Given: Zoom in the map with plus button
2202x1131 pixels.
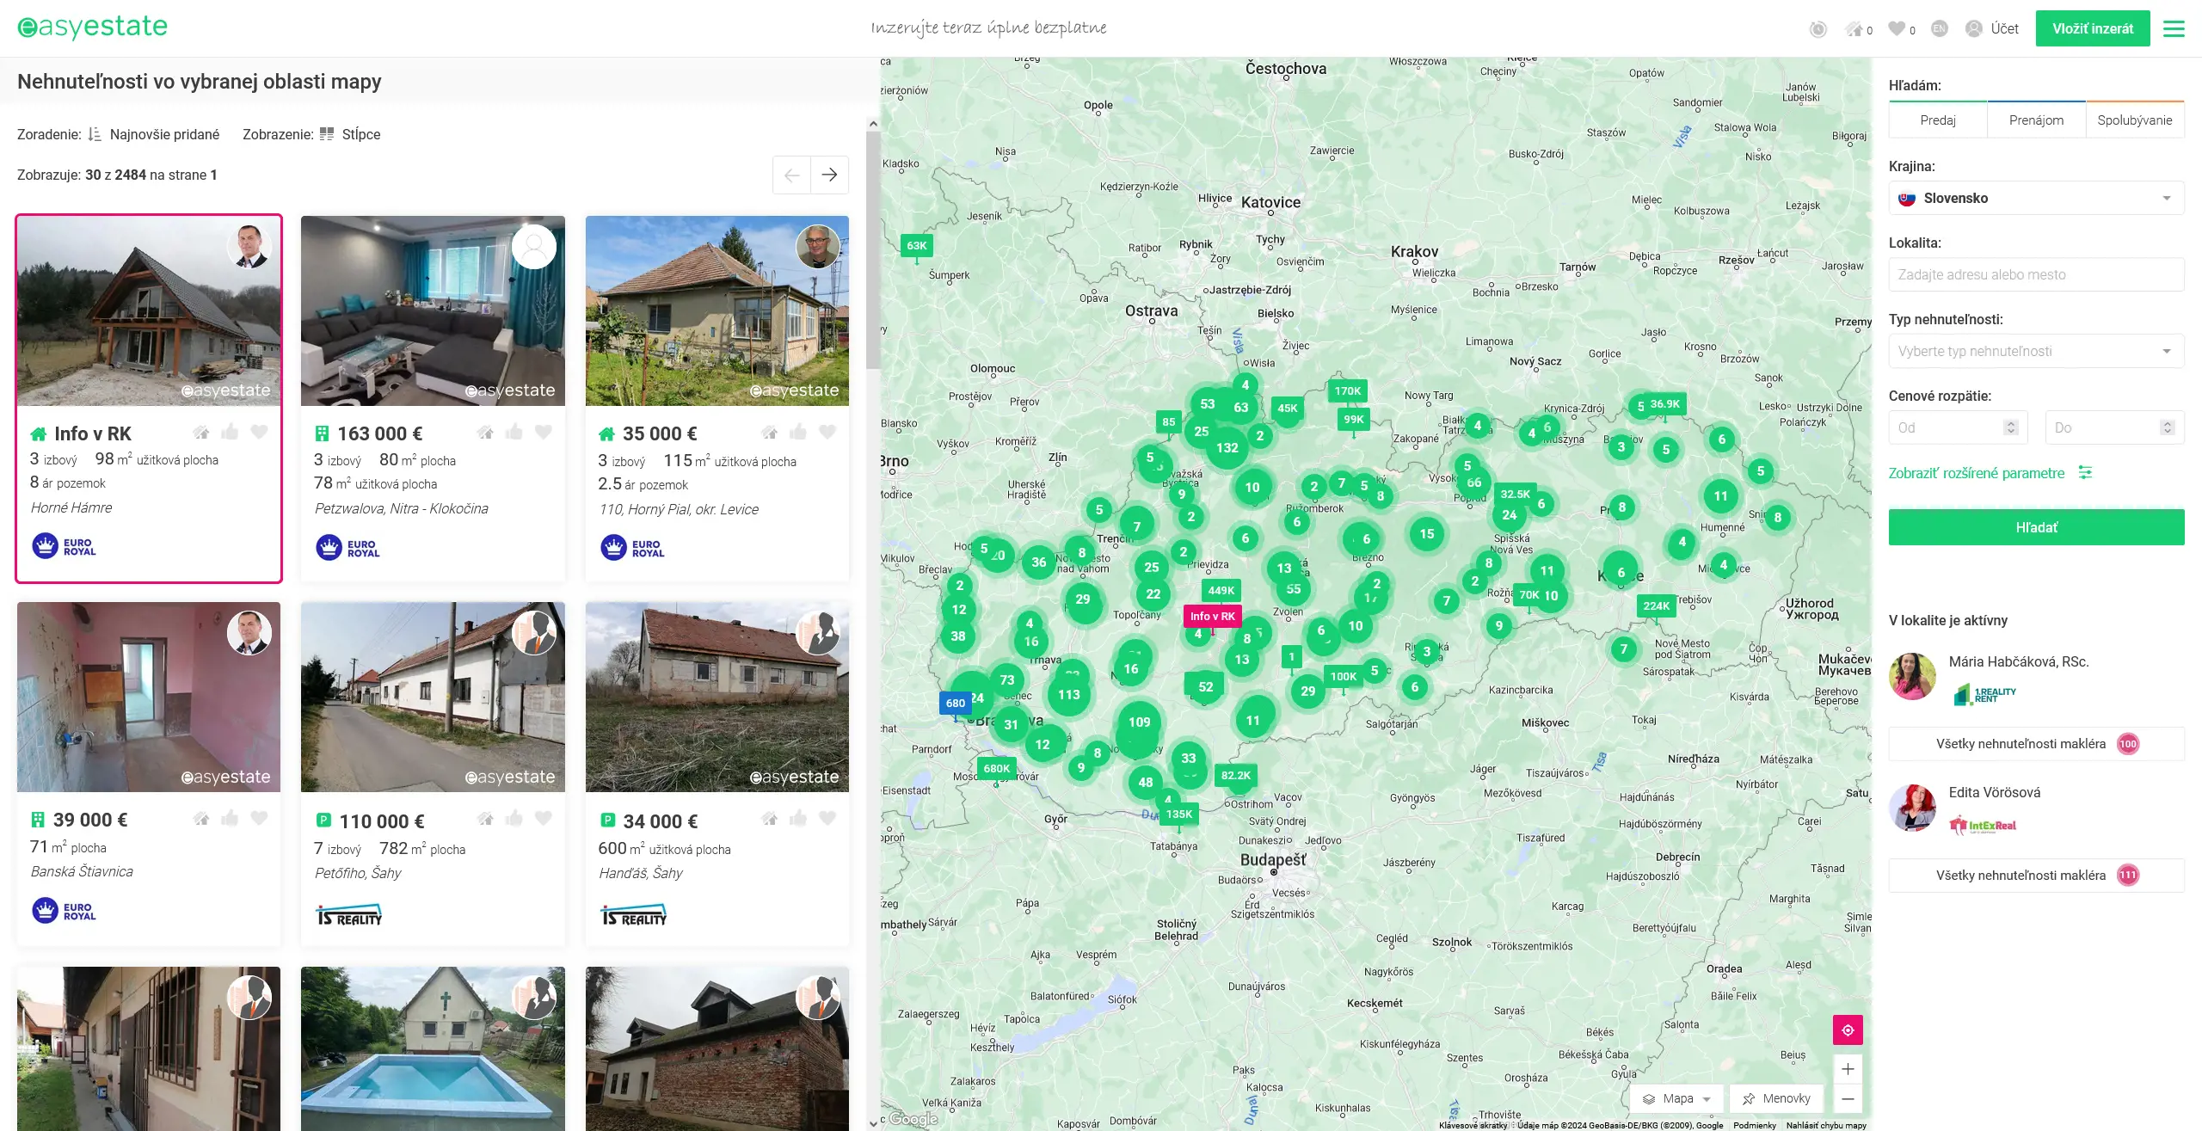Looking at the screenshot, I should tap(1848, 1069).
